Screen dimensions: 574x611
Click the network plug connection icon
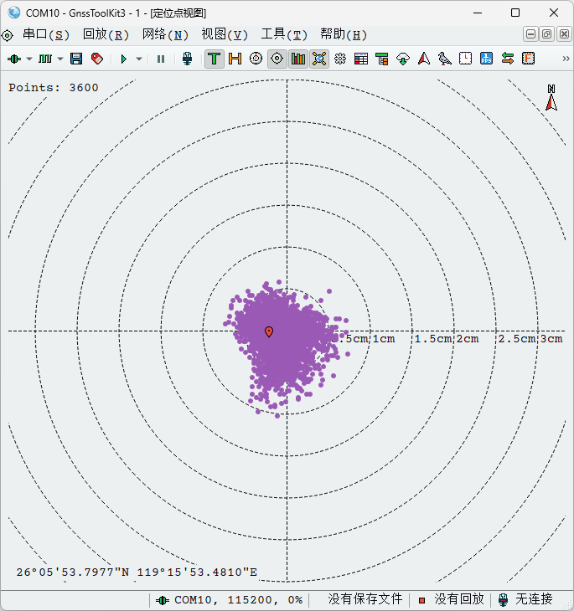pyautogui.click(x=188, y=59)
